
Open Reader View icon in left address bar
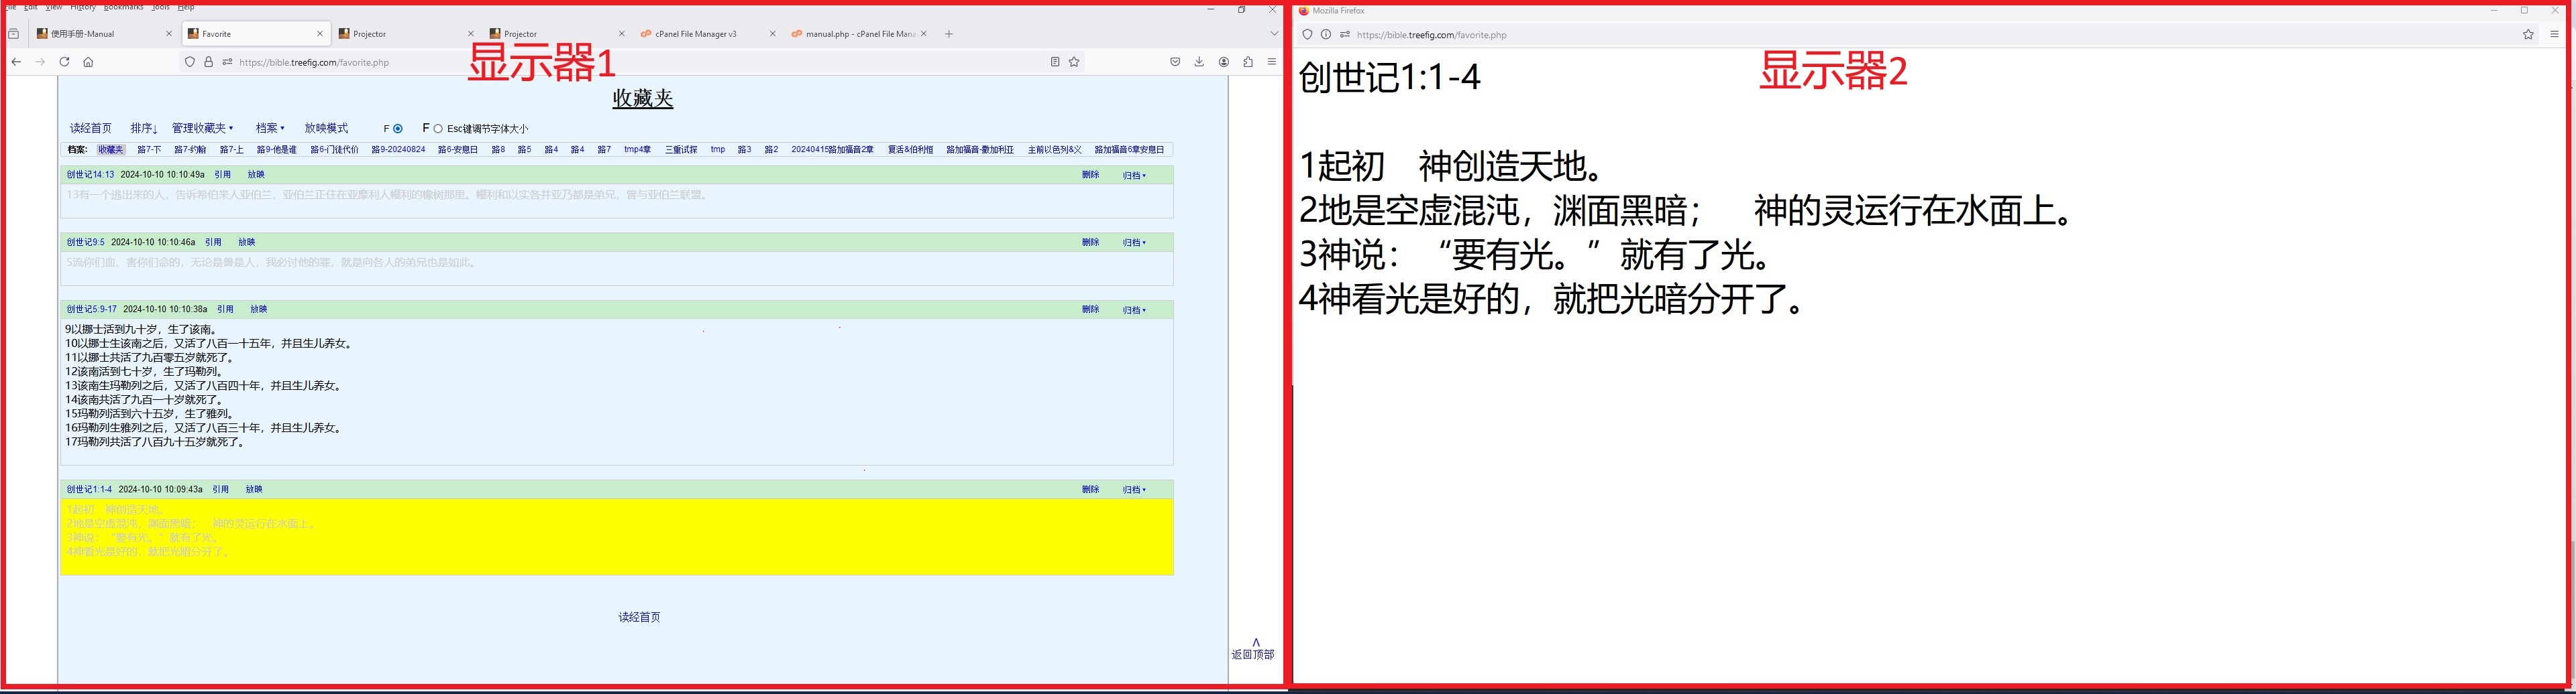click(x=1054, y=62)
